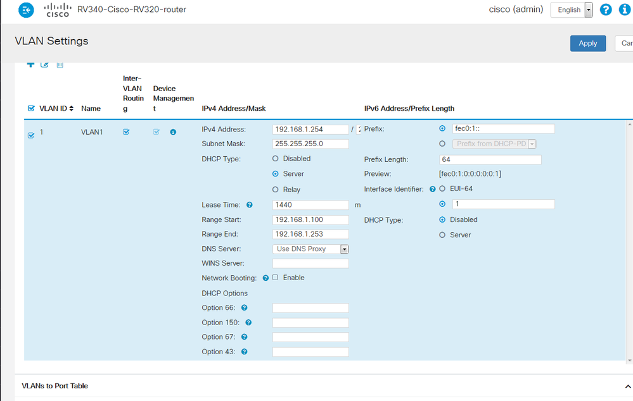
Task: Click the Lease Time help icon
Action: click(249, 205)
